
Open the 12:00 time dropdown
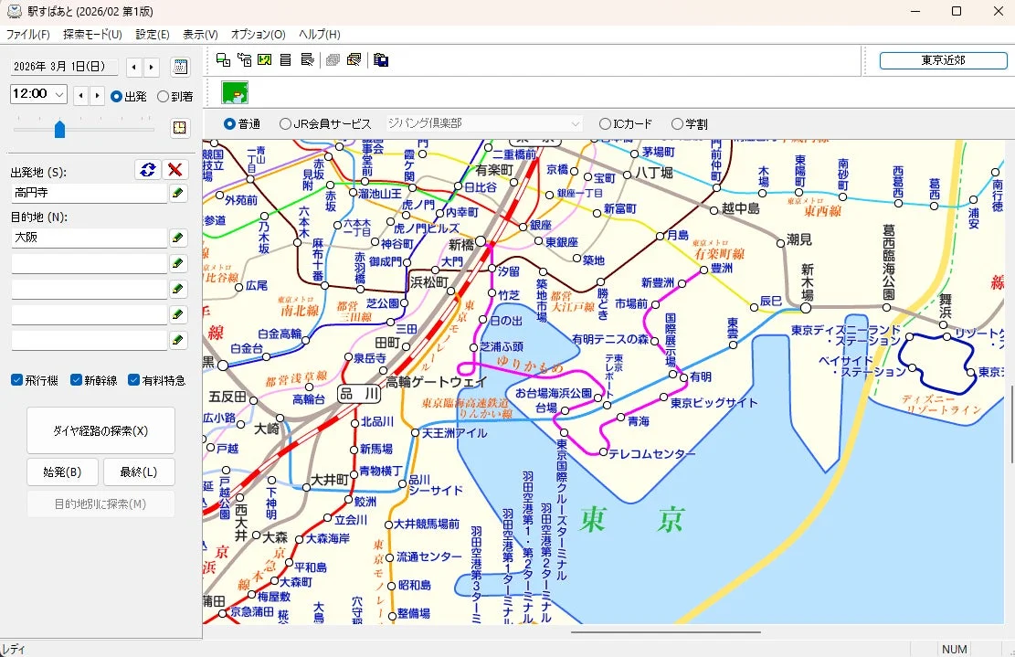tap(58, 94)
